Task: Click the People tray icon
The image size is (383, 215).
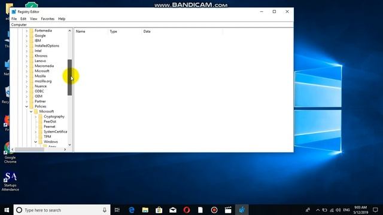Action: click(308, 210)
